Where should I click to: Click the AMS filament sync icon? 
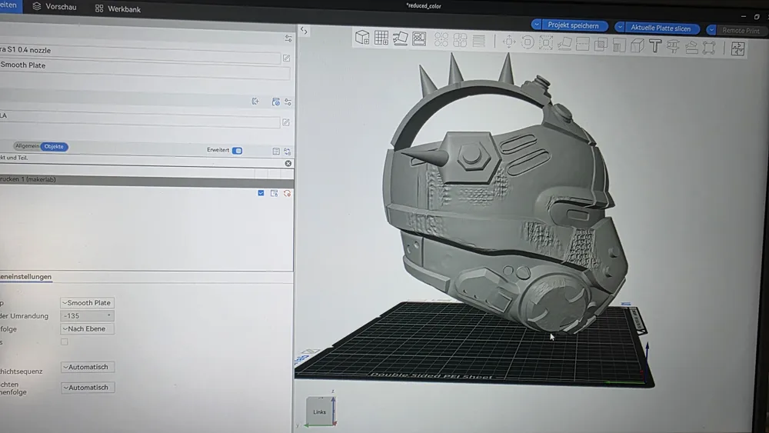[275, 102]
